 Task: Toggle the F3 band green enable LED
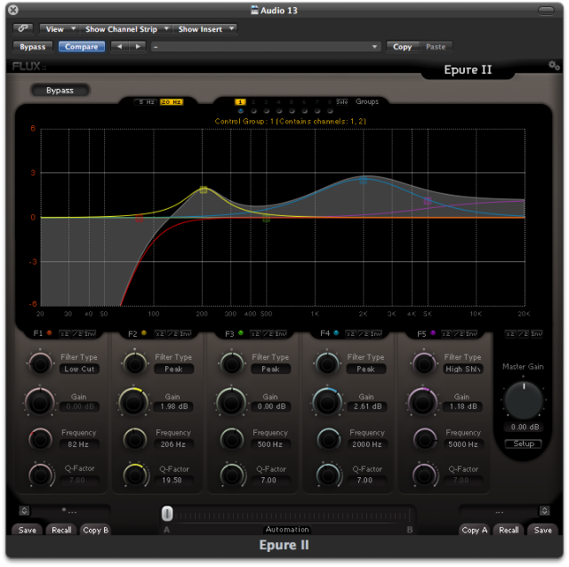(240, 332)
